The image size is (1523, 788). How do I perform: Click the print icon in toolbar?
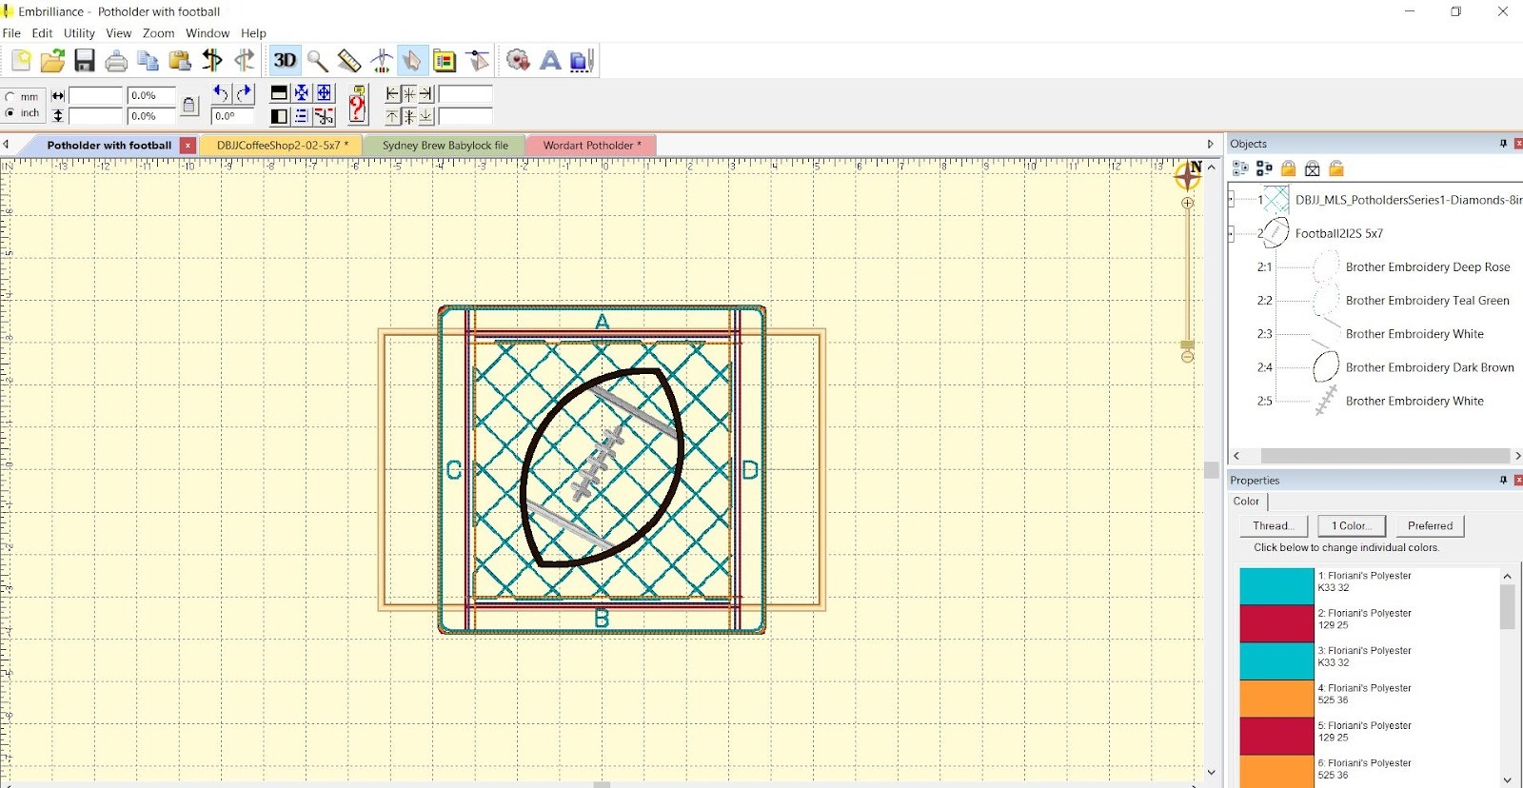coord(116,61)
